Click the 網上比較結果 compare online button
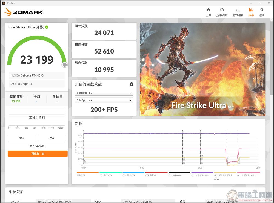Screen dimensions: 274x203 coord(37,146)
